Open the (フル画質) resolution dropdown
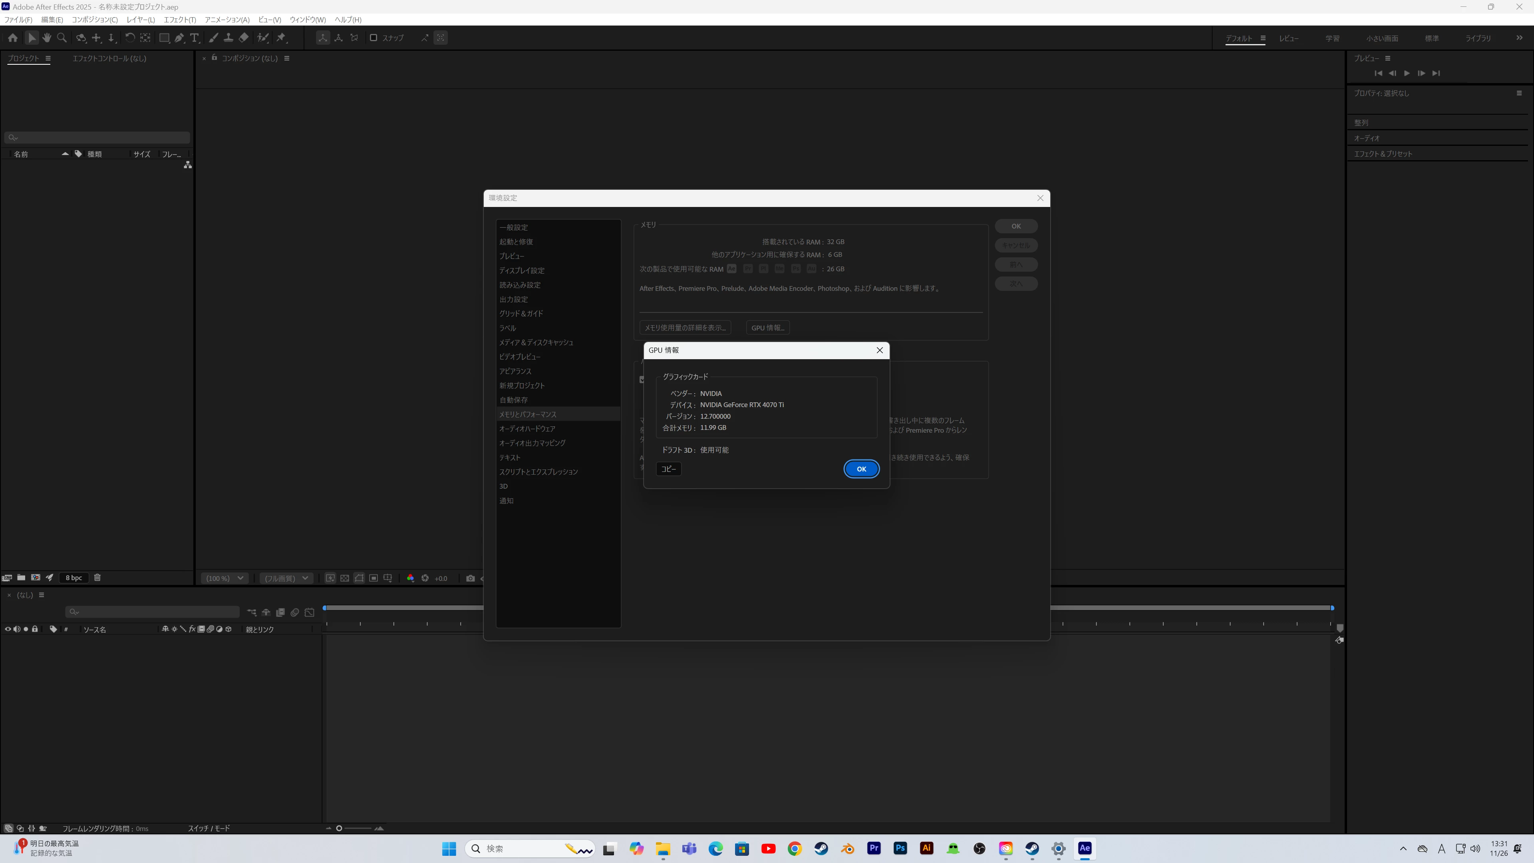The height and width of the screenshot is (863, 1534). click(286, 578)
